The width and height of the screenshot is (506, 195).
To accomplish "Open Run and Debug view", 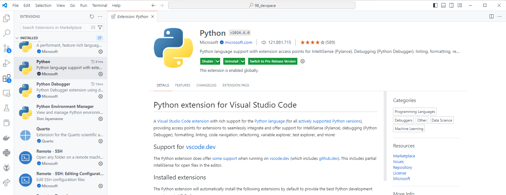I will (x=7, y=63).
